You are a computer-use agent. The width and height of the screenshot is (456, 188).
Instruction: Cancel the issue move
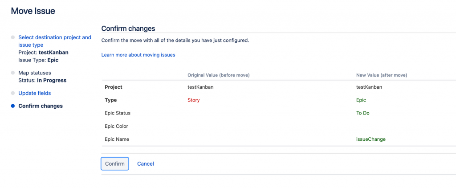pyautogui.click(x=146, y=164)
